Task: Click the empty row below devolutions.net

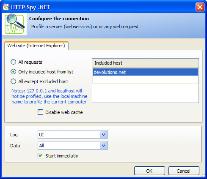Action: tap(145, 79)
